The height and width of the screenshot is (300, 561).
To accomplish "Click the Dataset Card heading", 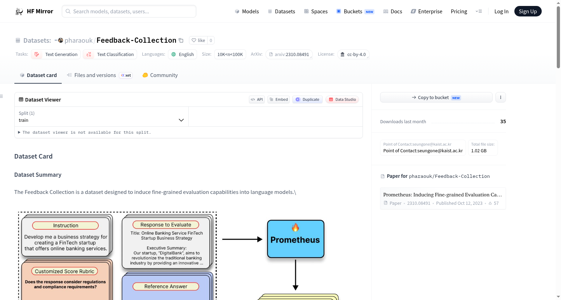I will click(33, 156).
